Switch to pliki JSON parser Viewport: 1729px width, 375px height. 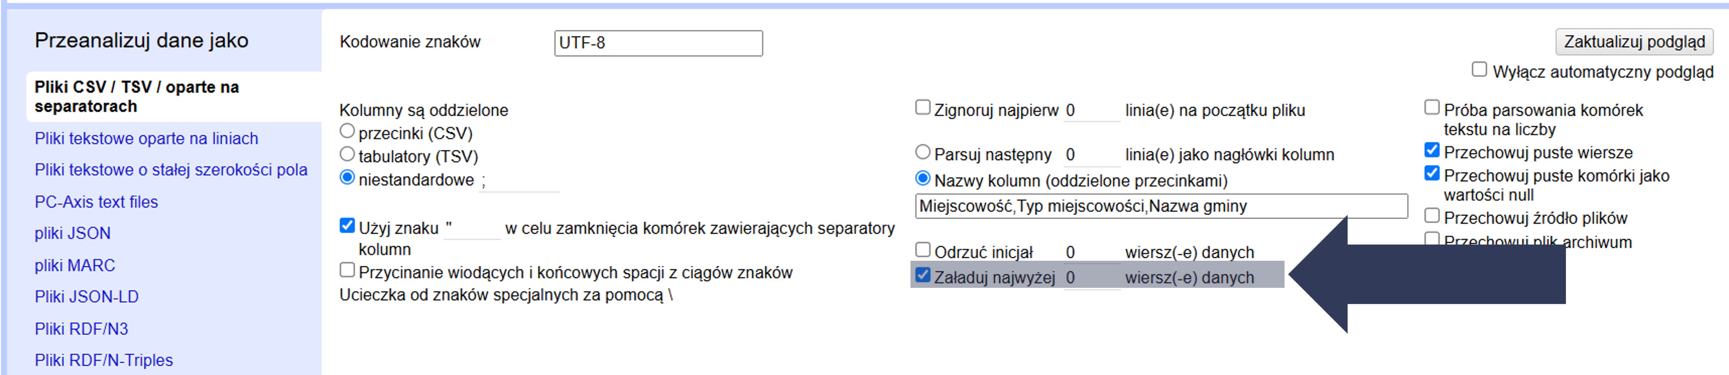72,234
